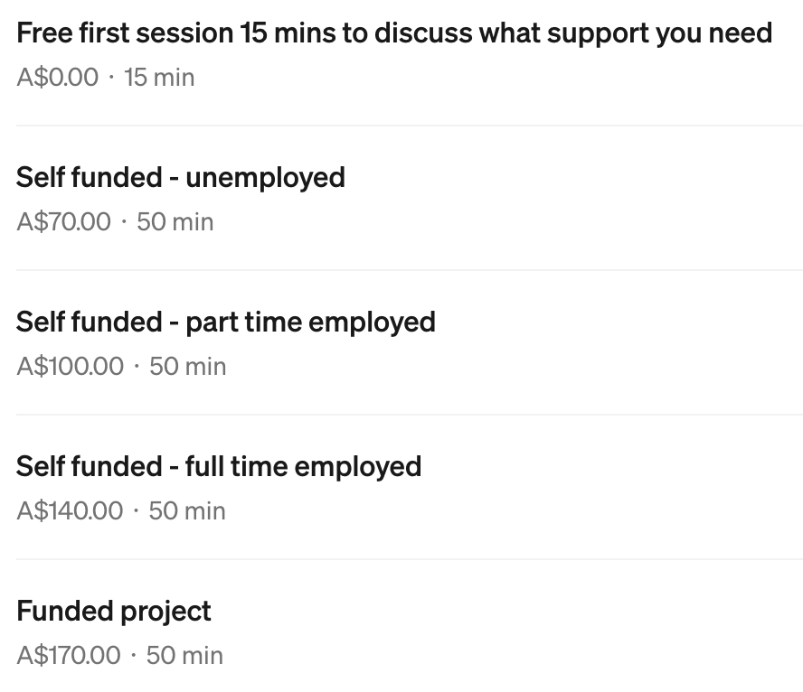Click the 'Funded project' title
This screenshot has height=692, width=803.
pos(113,611)
